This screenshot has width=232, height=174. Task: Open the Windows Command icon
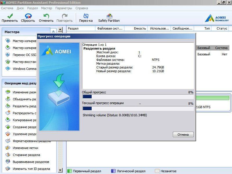coord(8,68)
